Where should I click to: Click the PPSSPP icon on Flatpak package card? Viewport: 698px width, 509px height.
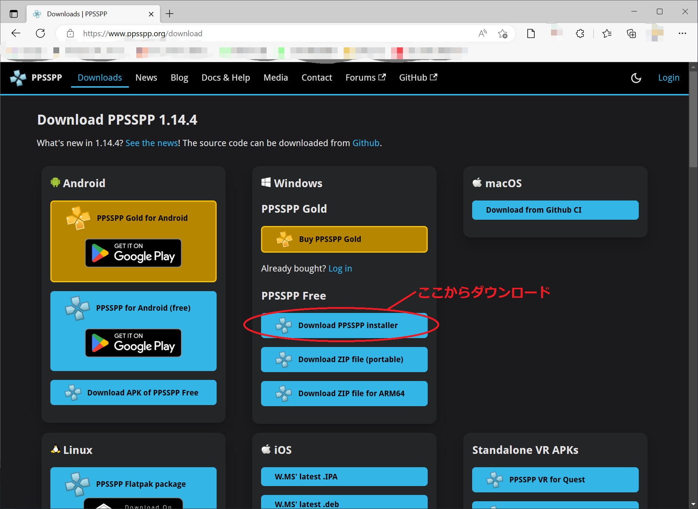(x=77, y=484)
